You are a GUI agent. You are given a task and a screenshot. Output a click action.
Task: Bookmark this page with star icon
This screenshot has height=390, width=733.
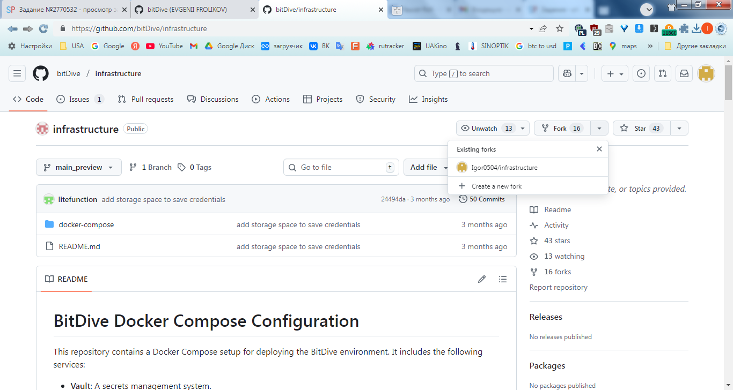click(x=560, y=28)
